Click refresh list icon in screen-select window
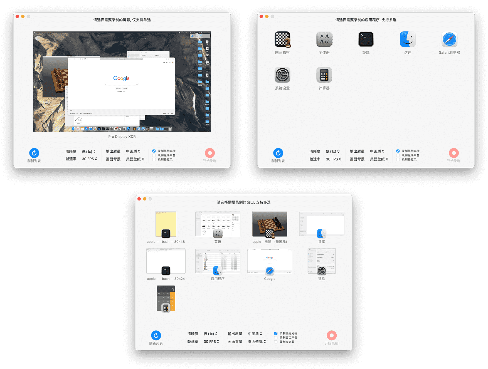This screenshot has width=488, height=369. (34, 153)
